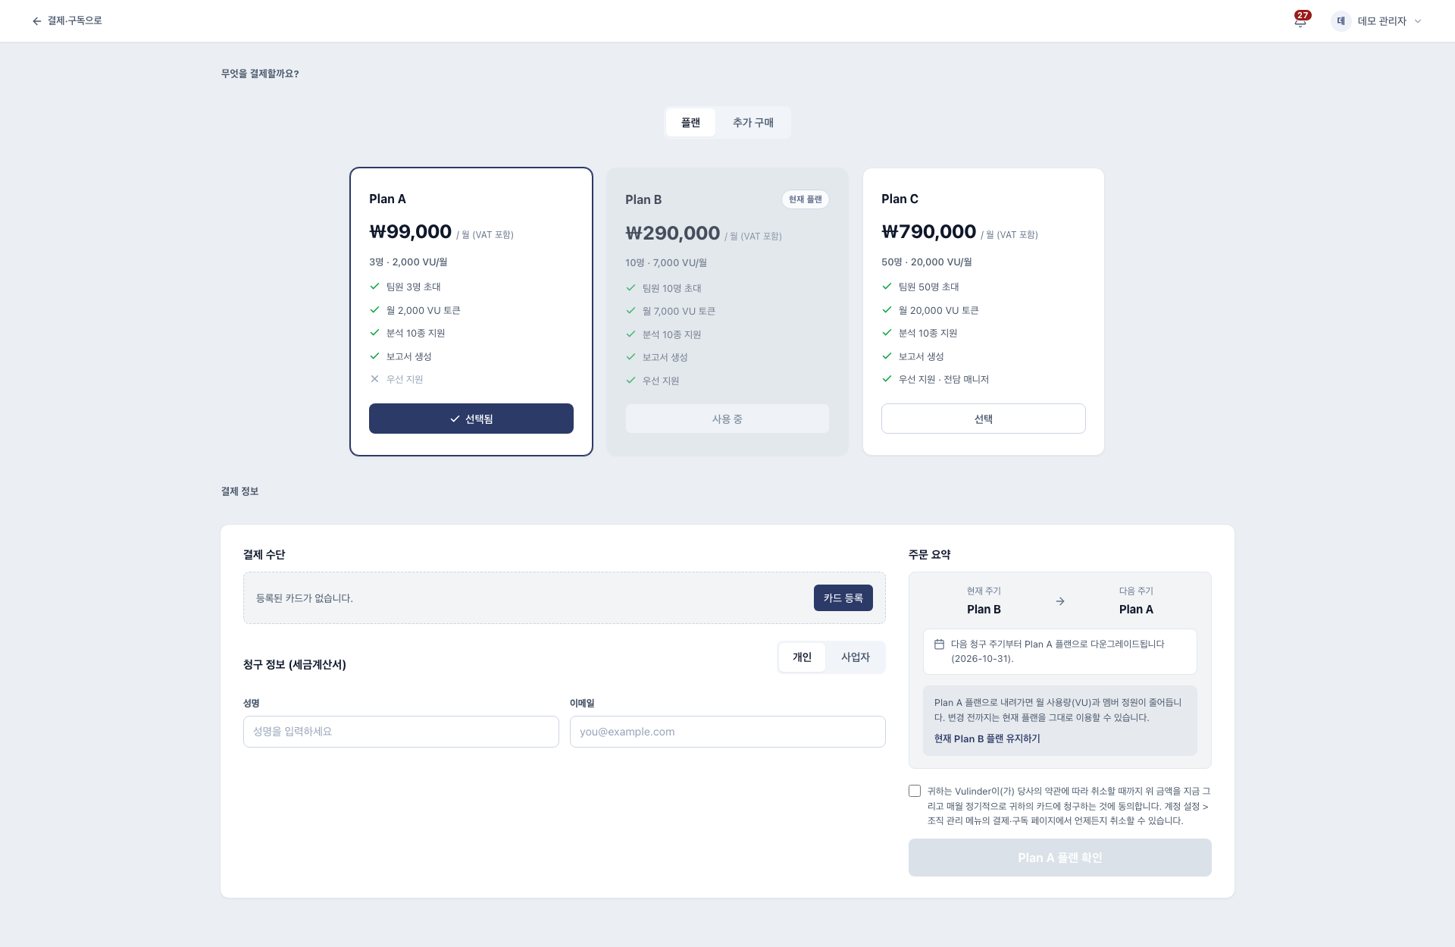The height and width of the screenshot is (947, 1455).
Task: Click the 50명 · 20,000 VU/월 summary text
Action: click(927, 262)
